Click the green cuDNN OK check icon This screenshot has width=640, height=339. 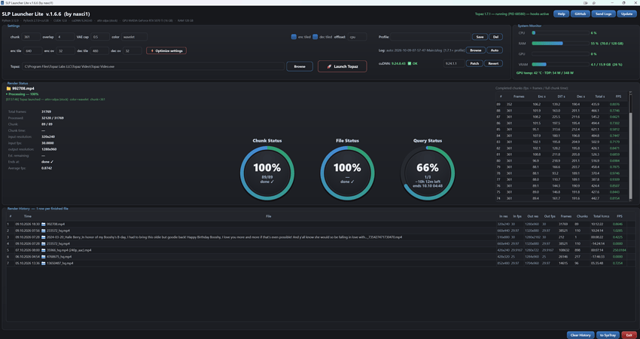(x=410, y=64)
